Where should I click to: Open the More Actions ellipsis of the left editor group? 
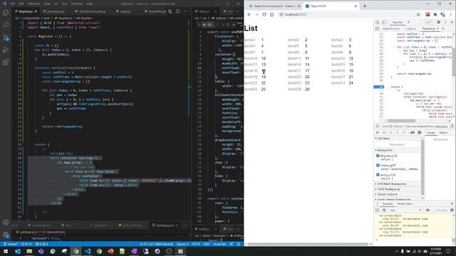(x=185, y=11)
